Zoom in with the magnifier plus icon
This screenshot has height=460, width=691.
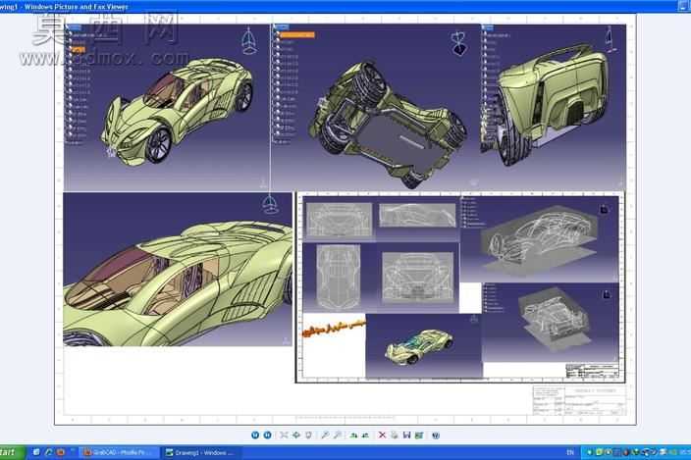325,435
